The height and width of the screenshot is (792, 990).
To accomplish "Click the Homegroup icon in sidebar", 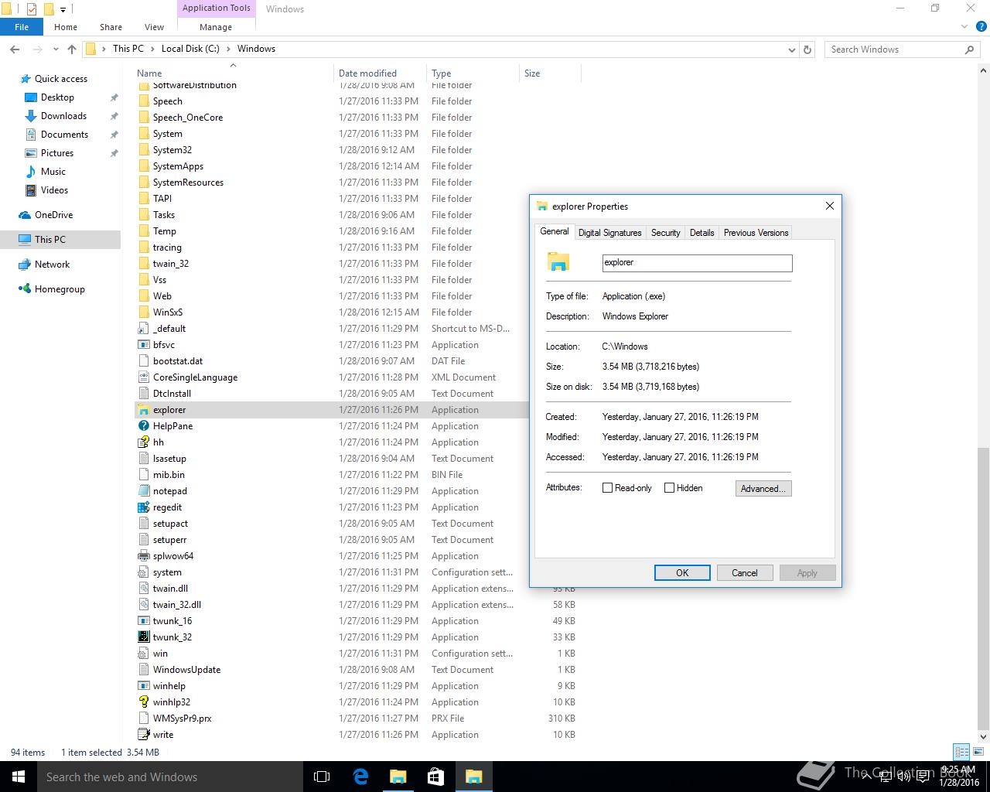I will coord(24,289).
